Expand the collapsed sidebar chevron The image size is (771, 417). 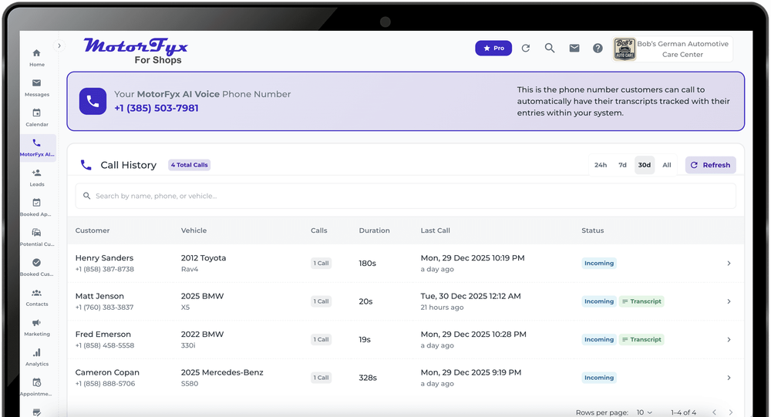click(59, 45)
